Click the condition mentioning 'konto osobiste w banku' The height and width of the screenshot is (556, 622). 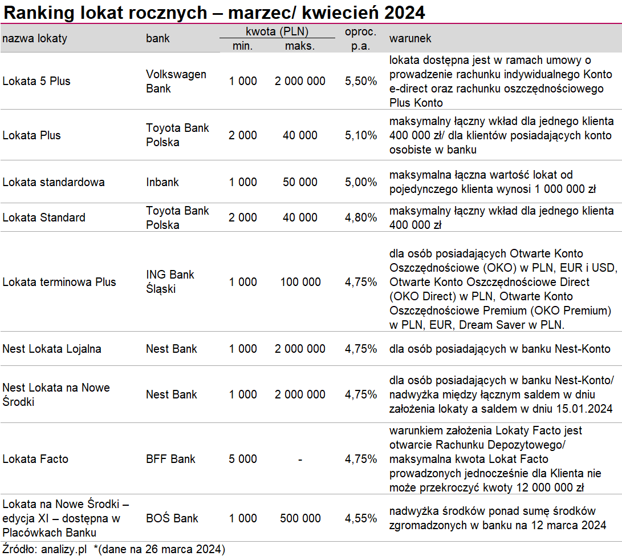click(x=501, y=135)
